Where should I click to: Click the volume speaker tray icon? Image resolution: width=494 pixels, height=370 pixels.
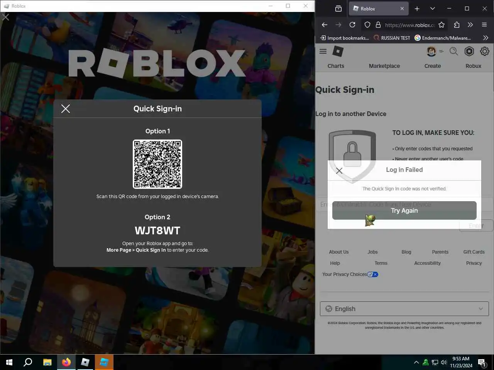click(444, 362)
